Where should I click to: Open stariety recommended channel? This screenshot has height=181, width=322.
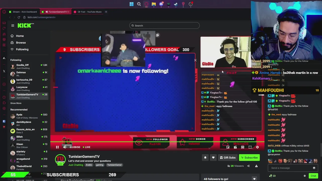pos(29,153)
